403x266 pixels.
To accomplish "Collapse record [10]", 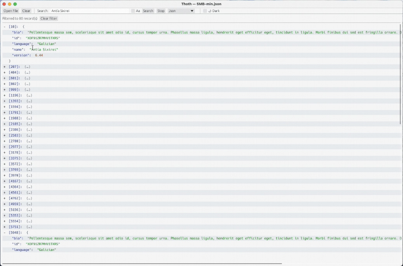I will [4, 27].
